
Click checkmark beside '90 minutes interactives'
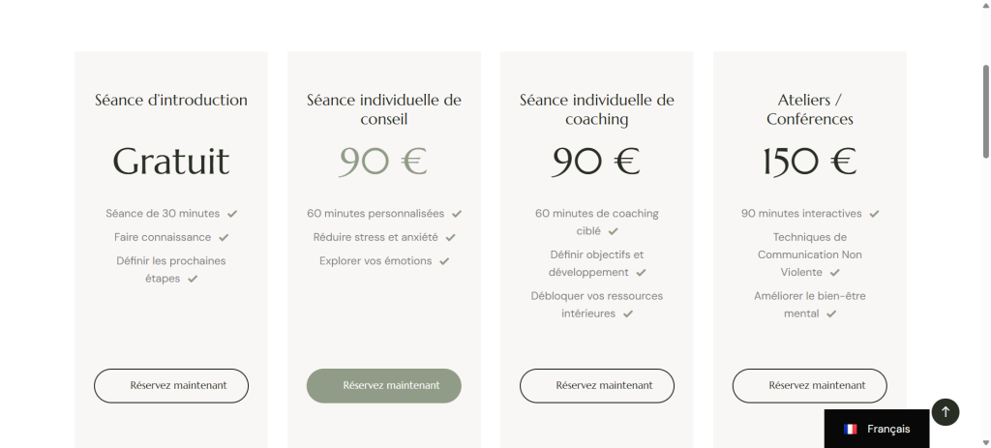click(874, 214)
